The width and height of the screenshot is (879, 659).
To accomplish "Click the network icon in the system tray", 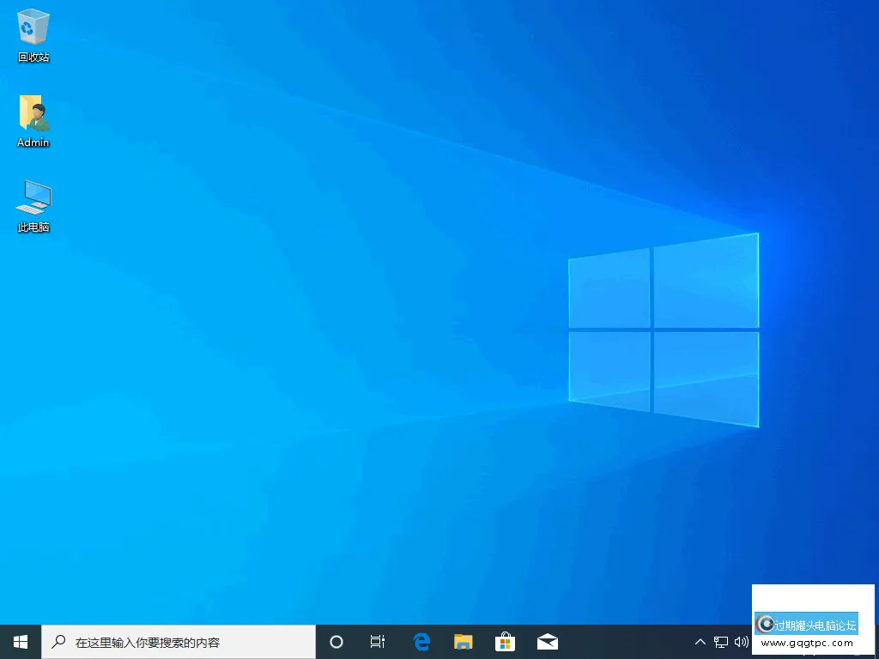I will tap(722, 641).
